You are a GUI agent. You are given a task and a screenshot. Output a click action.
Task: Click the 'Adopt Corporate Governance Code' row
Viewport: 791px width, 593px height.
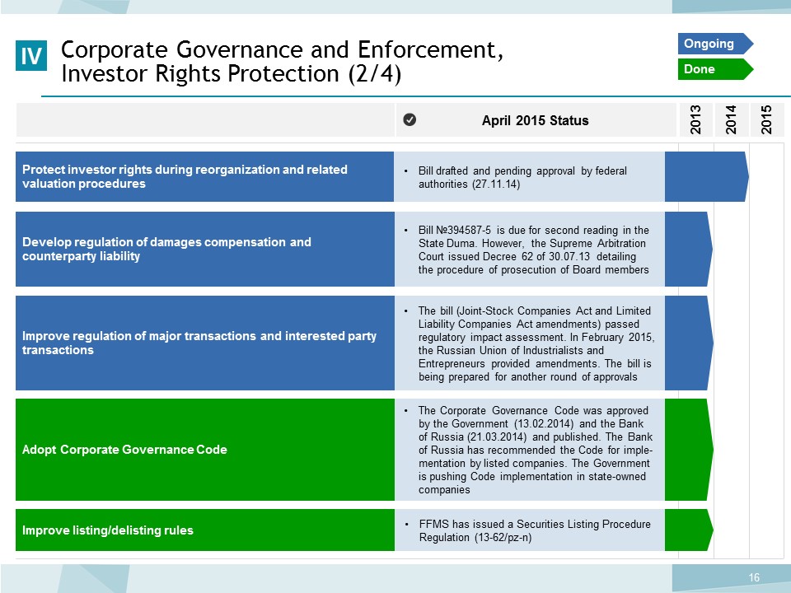205,450
